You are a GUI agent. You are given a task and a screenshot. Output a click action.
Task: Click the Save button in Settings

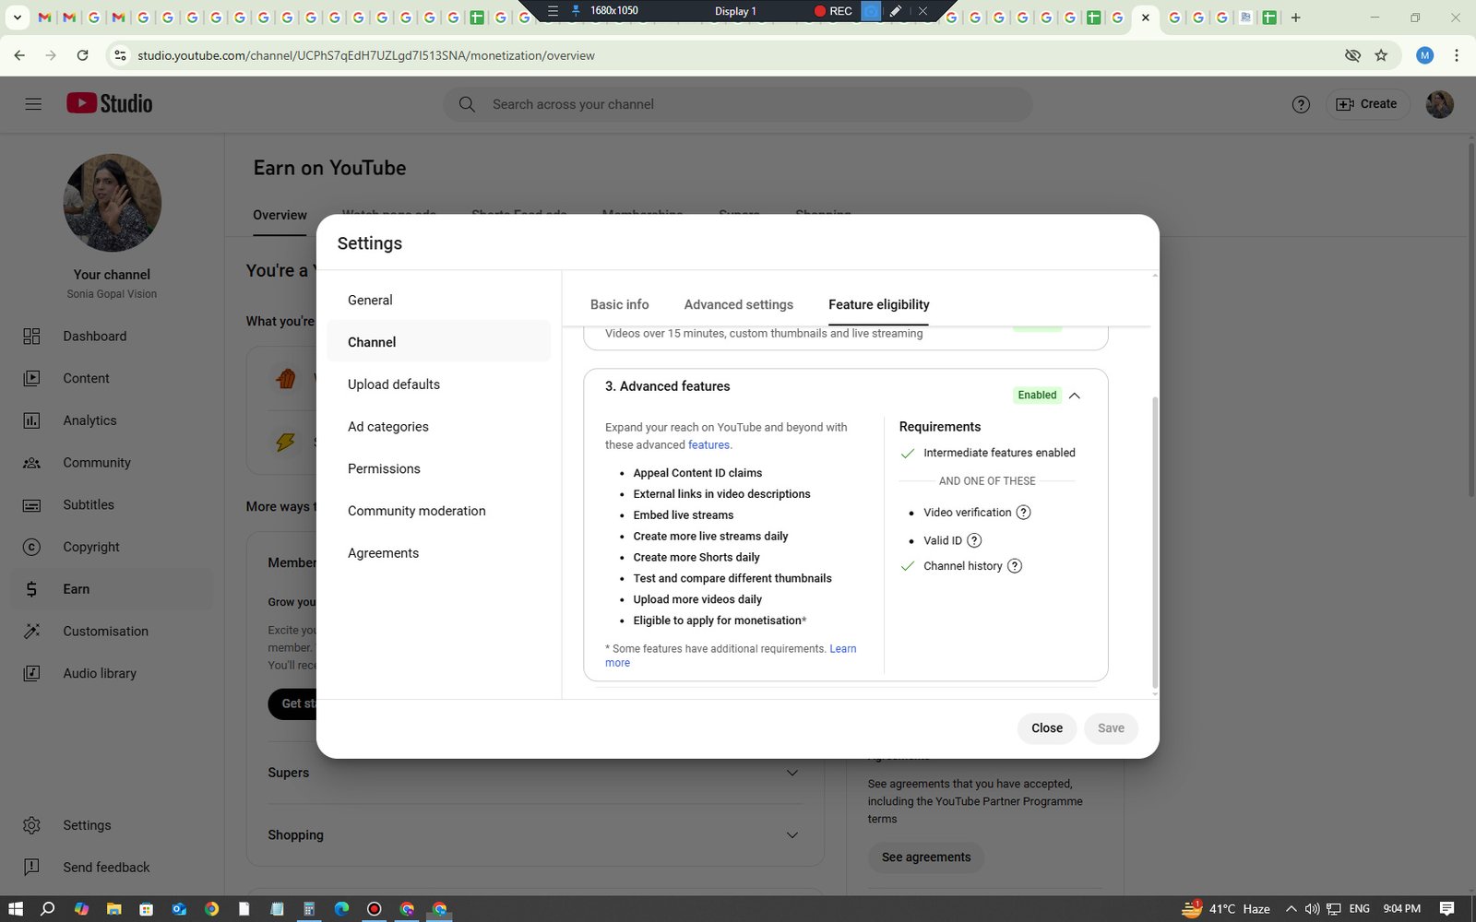(1111, 728)
